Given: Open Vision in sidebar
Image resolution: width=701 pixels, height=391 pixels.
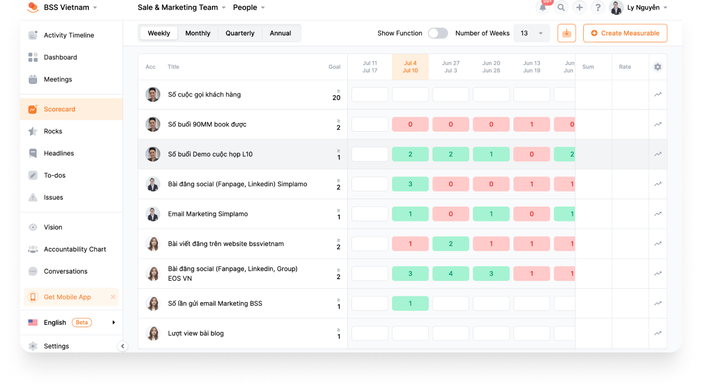Looking at the screenshot, I should pos(72,227).
